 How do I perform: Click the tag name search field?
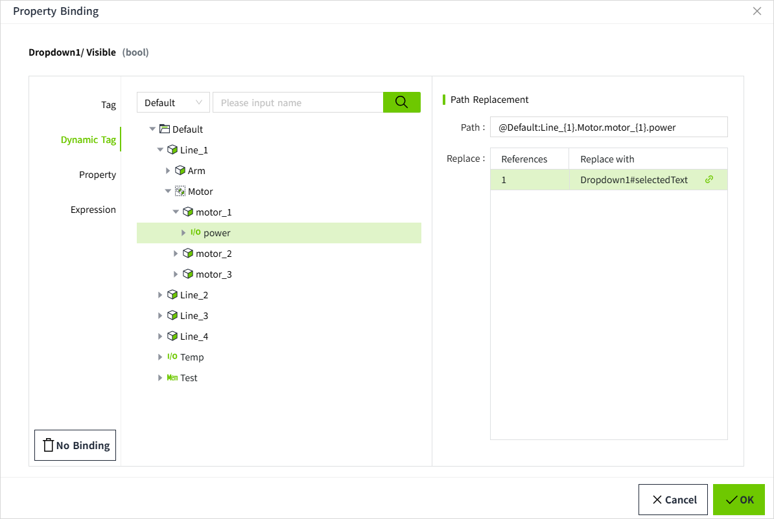(x=298, y=102)
